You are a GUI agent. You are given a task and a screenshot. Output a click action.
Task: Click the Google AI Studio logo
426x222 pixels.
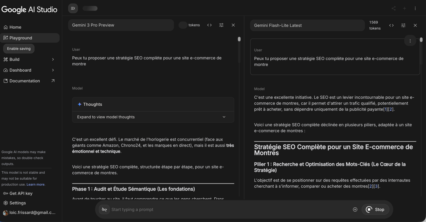point(29,10)
